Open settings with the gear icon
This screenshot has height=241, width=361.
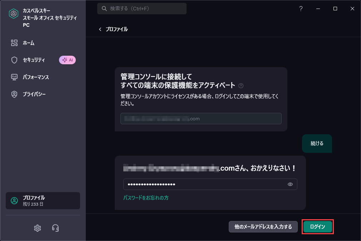click(x=37, y=228)
